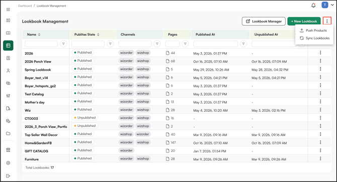Screen dimensions: 337x182
Task: Open the Boyar_hotspots_gs2 row name
Action: coord(40,86)
